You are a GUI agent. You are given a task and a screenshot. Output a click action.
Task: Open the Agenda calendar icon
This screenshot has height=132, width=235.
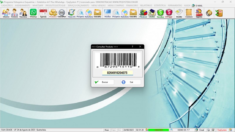tap(43, 13)
